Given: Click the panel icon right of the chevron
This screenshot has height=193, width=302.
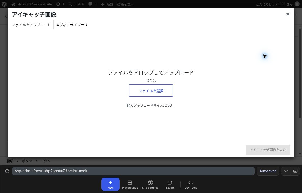Looking at the screenshot, I should tap(295, 171).
